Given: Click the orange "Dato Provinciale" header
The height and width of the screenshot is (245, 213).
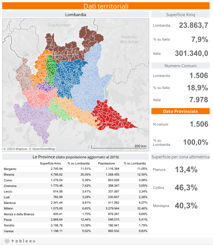Looking at the screenshot, I should point(180,111).
